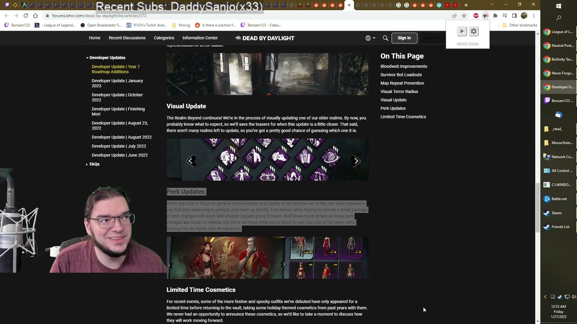The width and height of the screenshot is (577, 324).
Task: Close the active browser tab
Action: (x=349, y=5)
